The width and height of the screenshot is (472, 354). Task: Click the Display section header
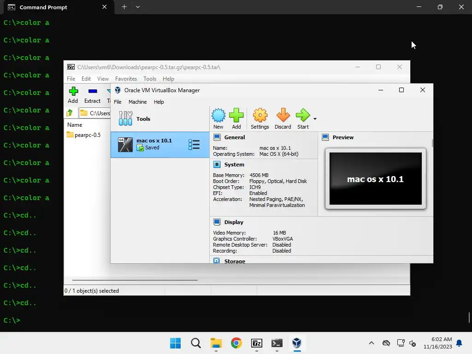point(234,222)
